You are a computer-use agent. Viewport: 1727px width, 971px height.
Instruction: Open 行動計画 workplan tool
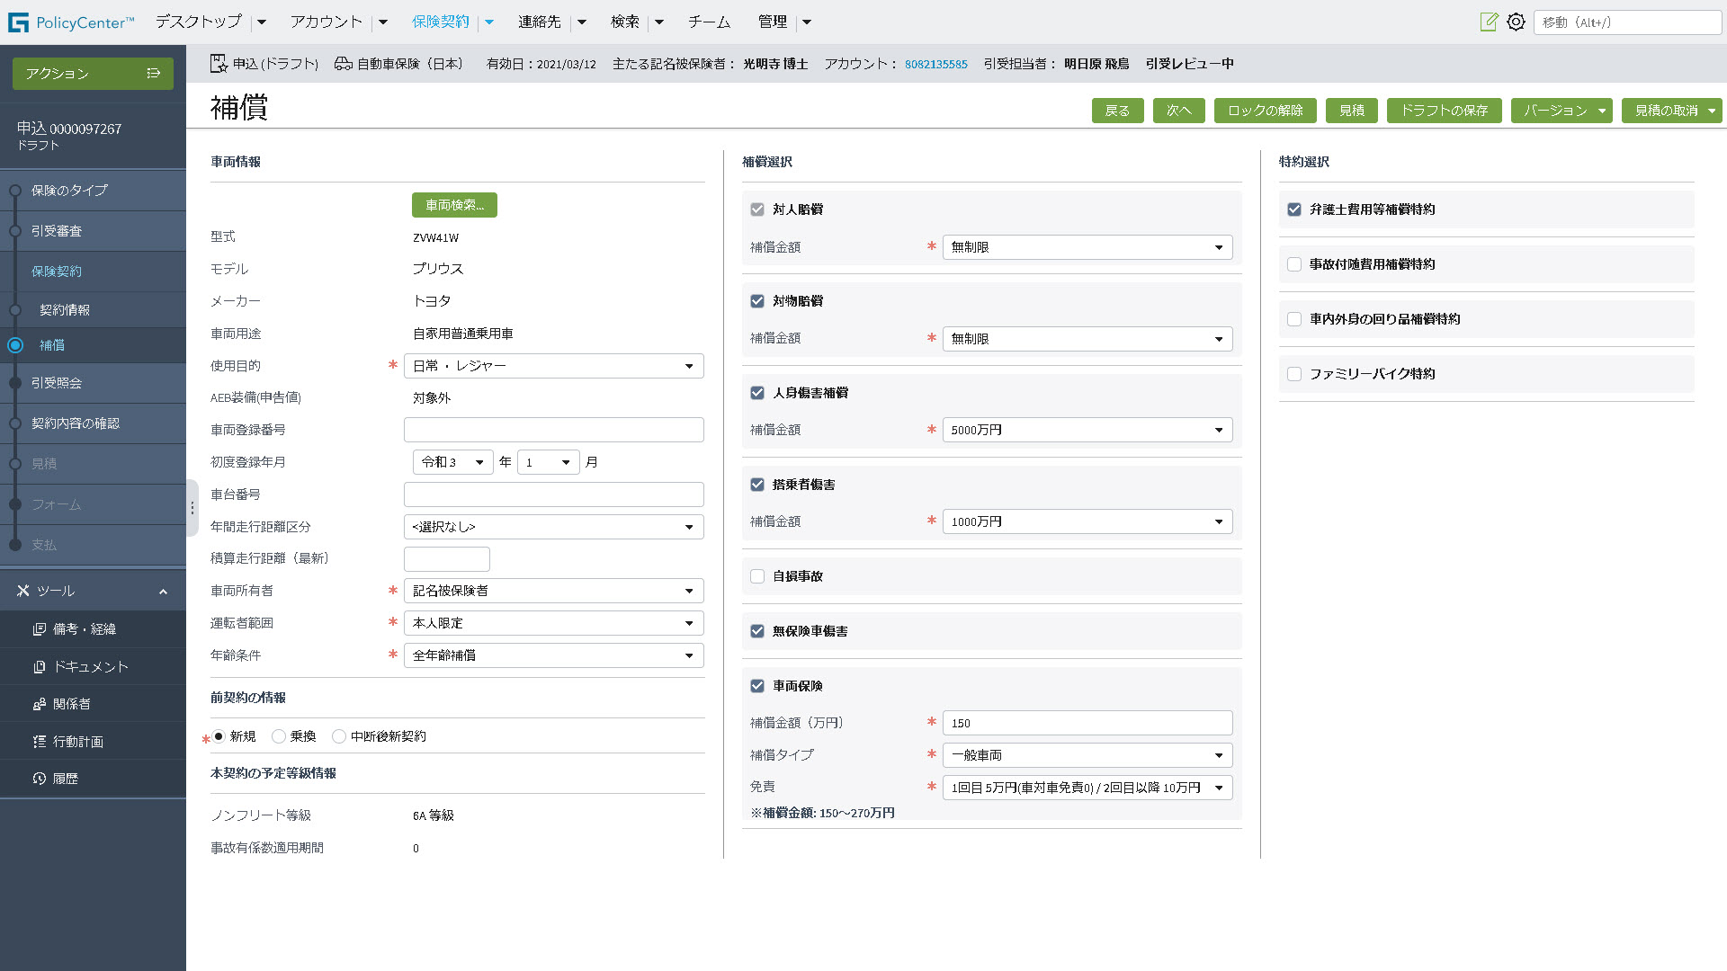tap(77, 742)
